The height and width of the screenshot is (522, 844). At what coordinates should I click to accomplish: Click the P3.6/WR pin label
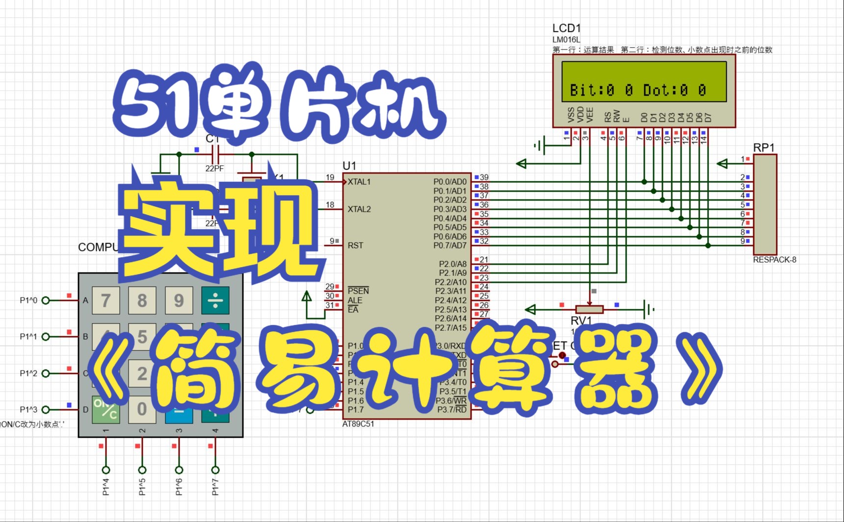(x=452, y=400)
